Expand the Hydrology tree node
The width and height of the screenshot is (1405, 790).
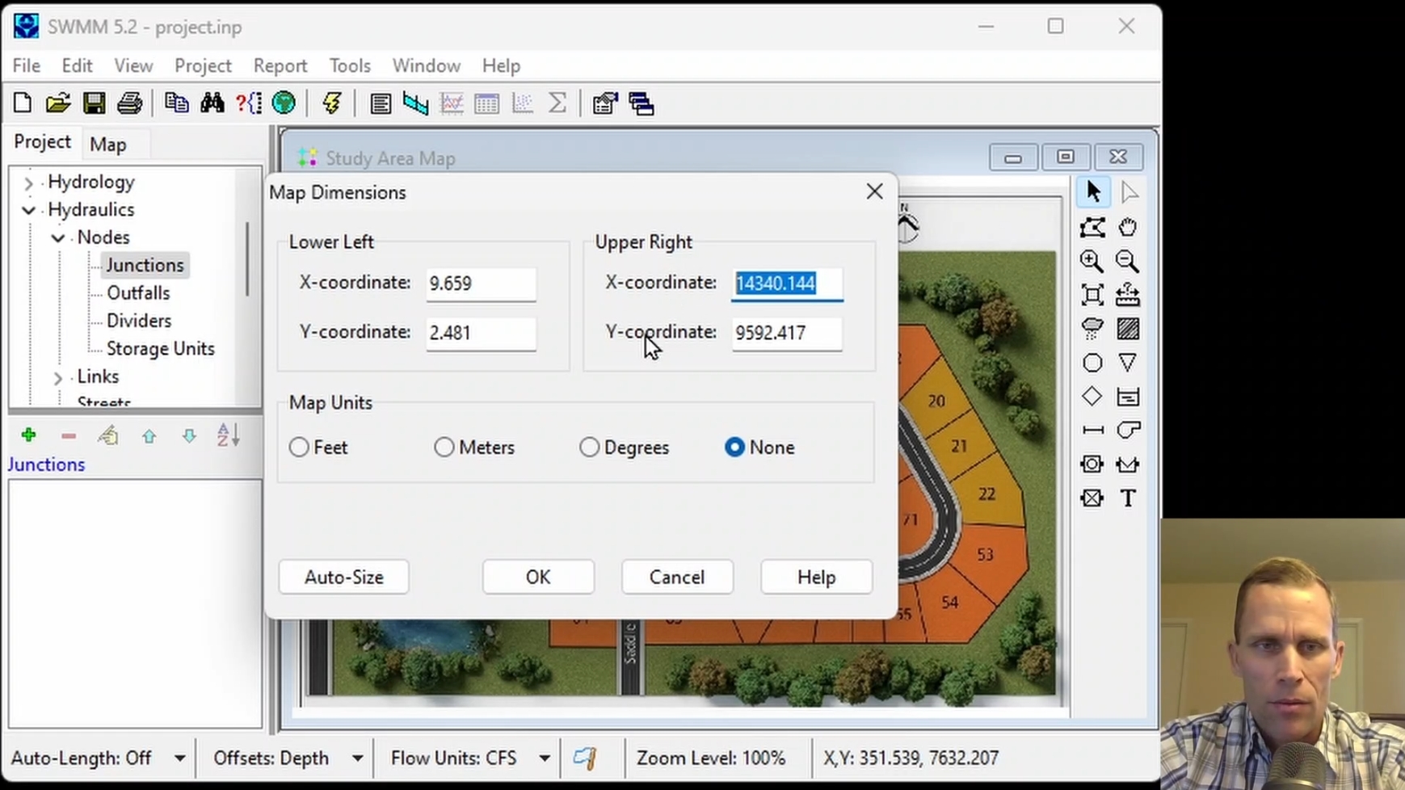[x=28, y=183]
